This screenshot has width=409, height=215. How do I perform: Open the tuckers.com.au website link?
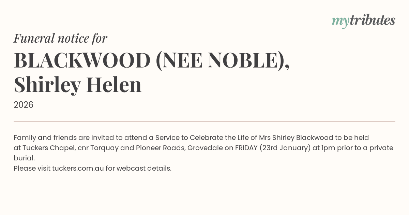78,168
